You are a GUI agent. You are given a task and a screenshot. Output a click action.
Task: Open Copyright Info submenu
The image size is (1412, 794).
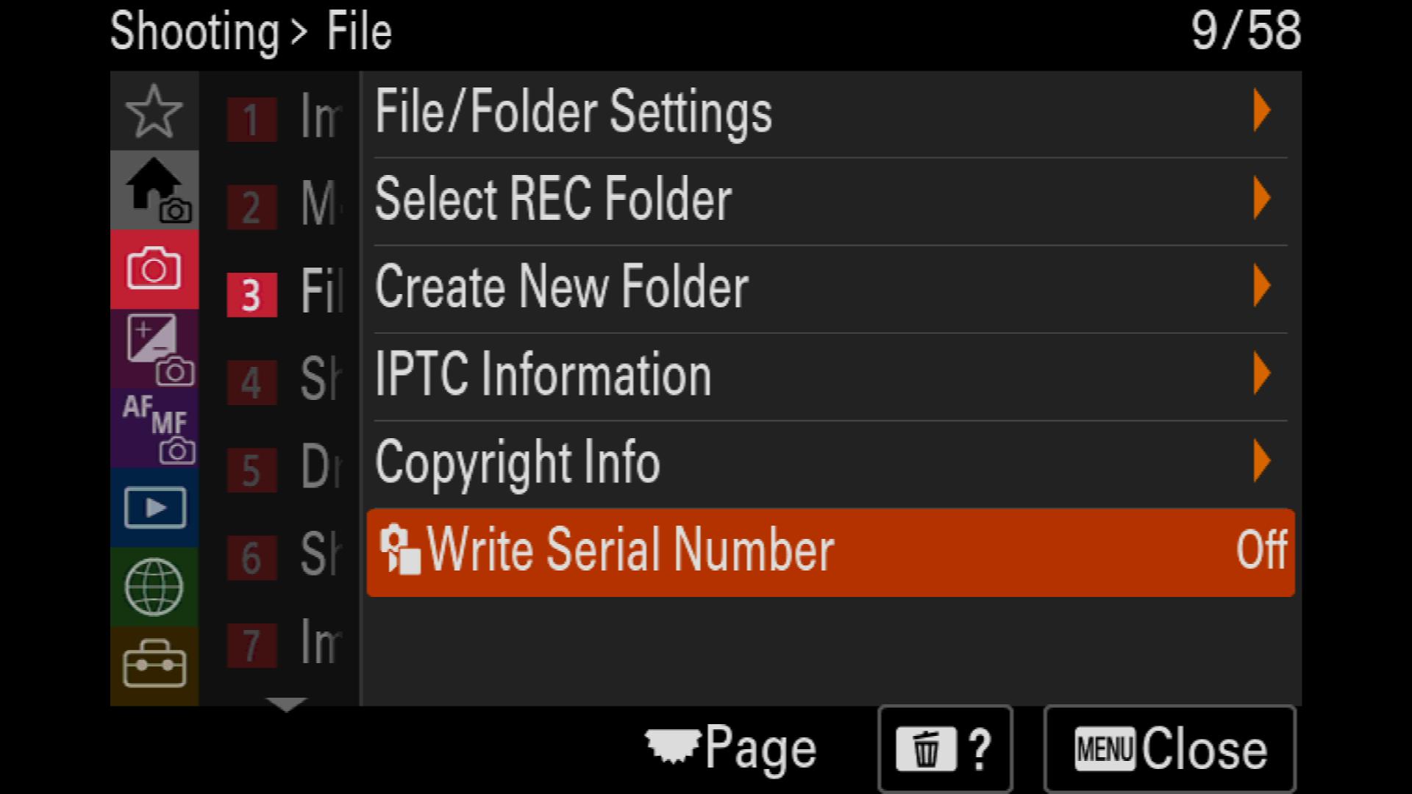tap(830, 462)
